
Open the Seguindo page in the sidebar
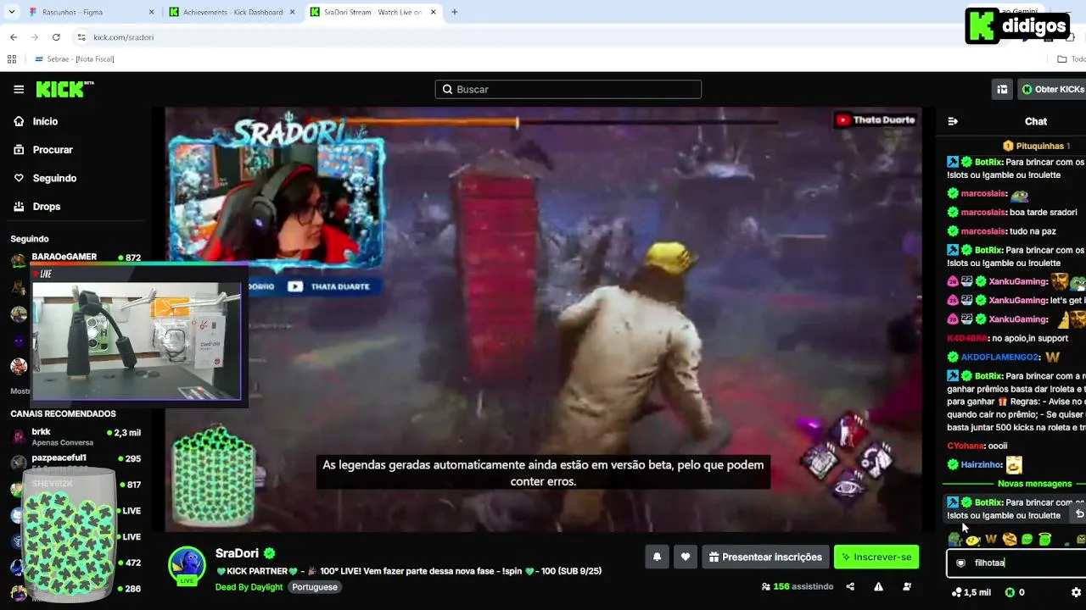pyautogui.click(x=54, y=178)
